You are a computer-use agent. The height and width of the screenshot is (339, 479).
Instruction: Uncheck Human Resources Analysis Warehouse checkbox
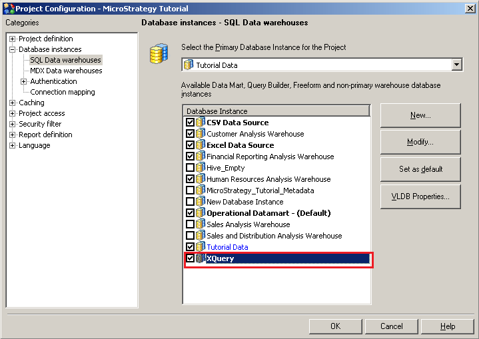click(x=190, y=178)
